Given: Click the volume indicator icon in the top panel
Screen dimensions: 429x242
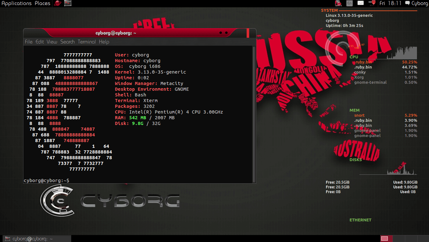Looking at the screenshot, I should click(371, 3).
